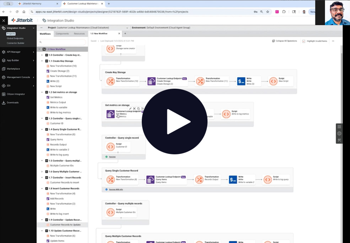Click the Create Storage endpoint icon on canvas
The image size is (350, 243).
pyautogui.click(x=151, y=81)
